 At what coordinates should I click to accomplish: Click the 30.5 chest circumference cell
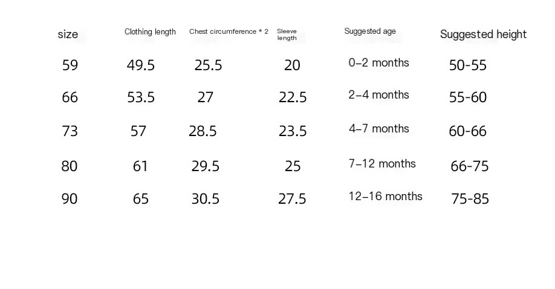point(206,199)
